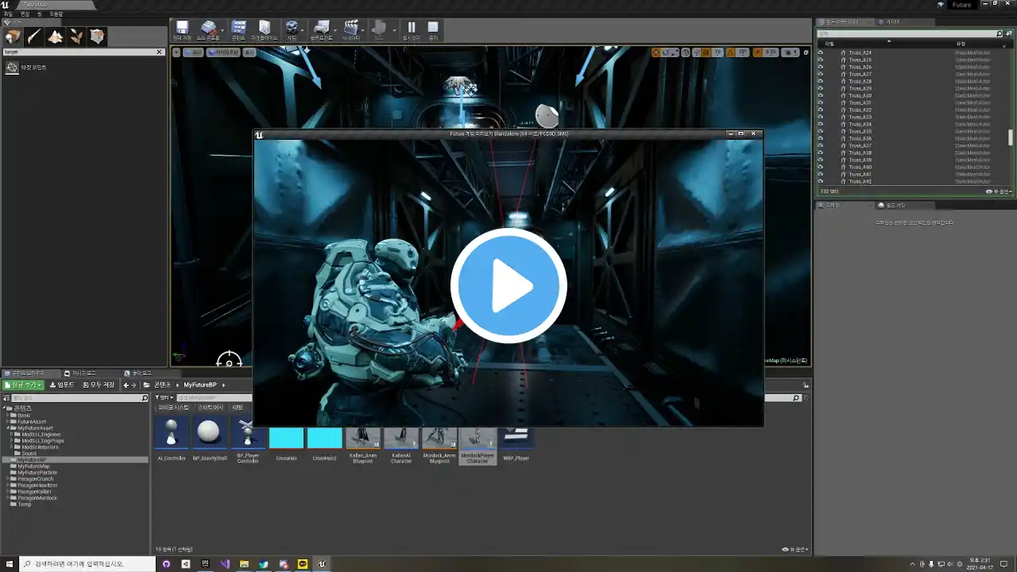This screenshot has width=1017, height=572.
Task: Open the Blueprints toolbar icon
Action: pos(321,30)
